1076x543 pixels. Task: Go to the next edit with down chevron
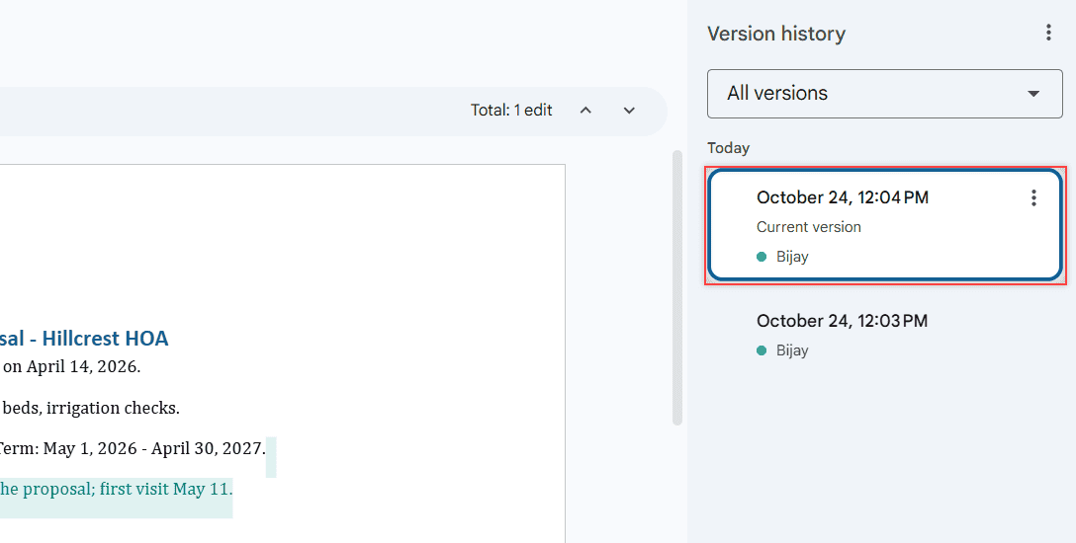tap(629, 111)
